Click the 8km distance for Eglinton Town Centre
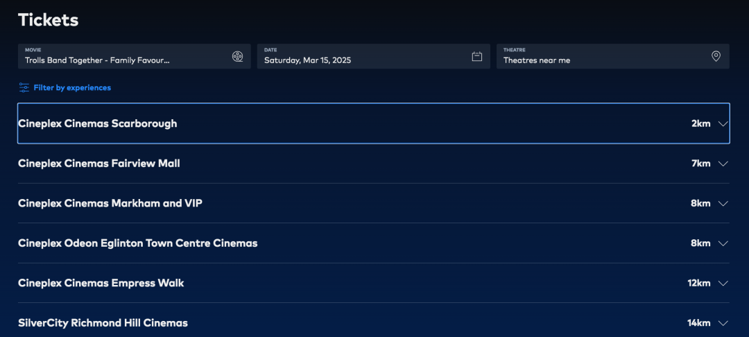Screen dimensions: 749x337 (700, 243)
